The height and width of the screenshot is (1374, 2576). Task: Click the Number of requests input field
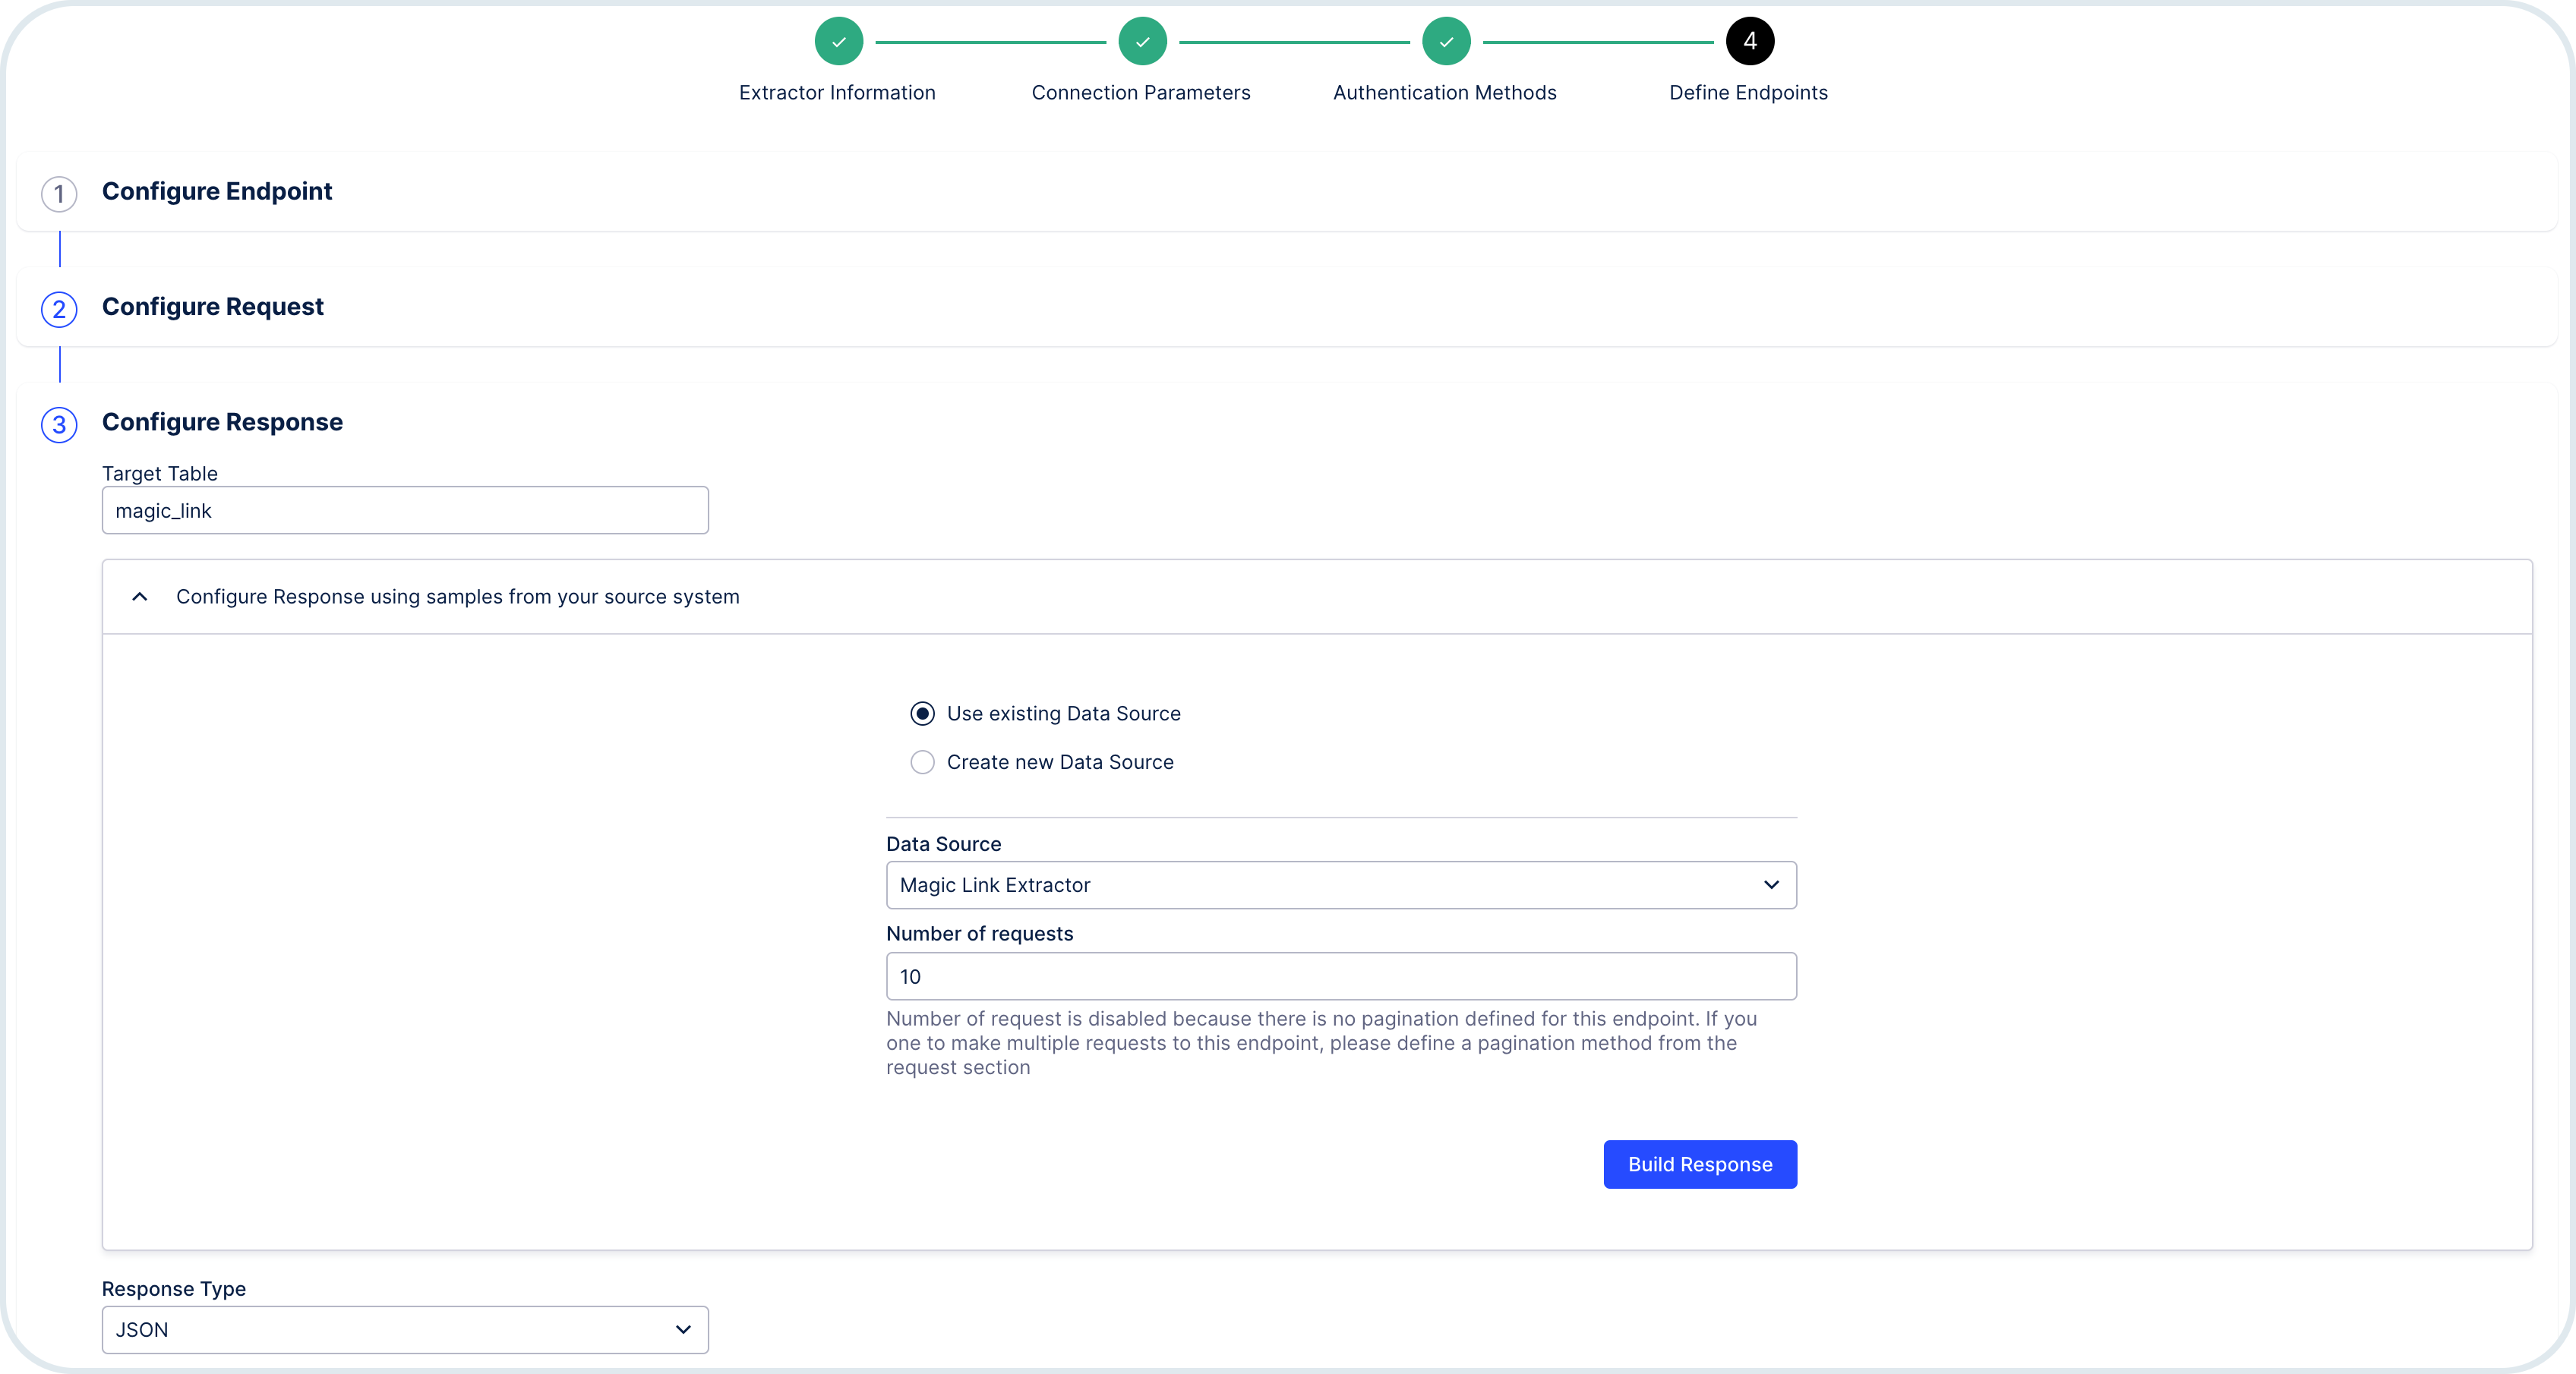point(1341,976)
